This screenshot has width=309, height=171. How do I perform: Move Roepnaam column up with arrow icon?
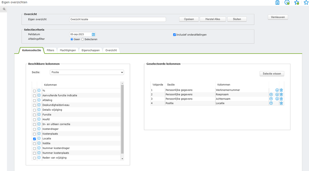pos(271,95)
